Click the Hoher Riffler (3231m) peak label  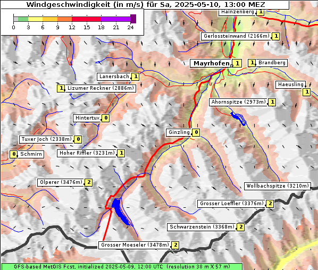[87, 153]
